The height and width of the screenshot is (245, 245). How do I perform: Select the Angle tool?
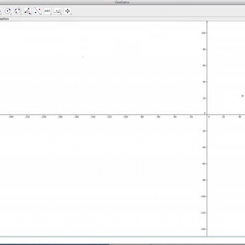(27, 11)
